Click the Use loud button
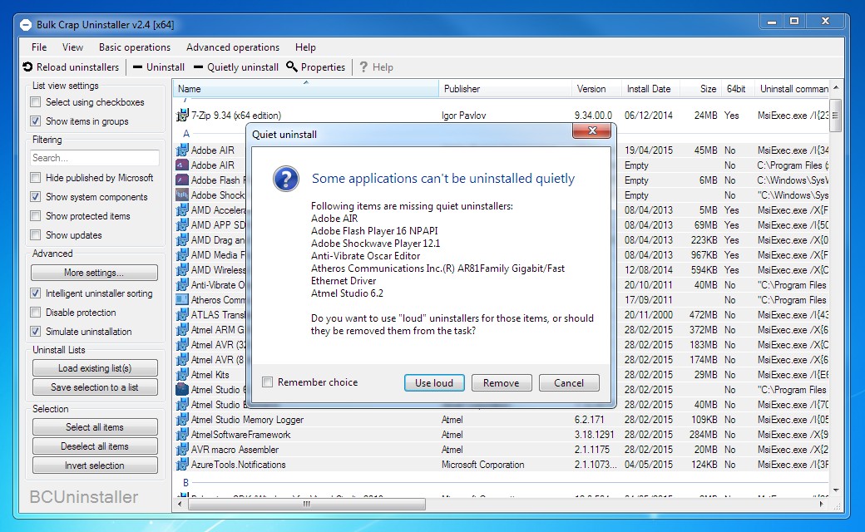This screenshot has width=865, height=532. pos(434,382)
